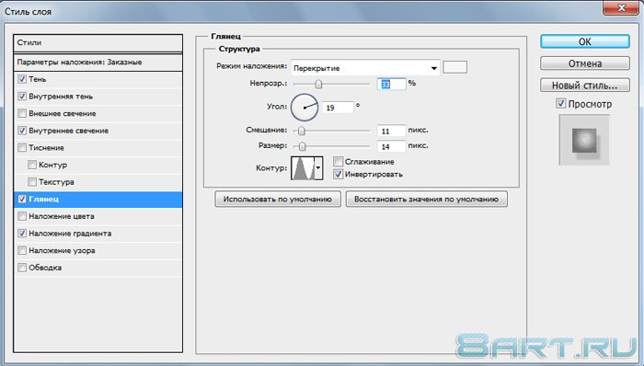Focus the angle value field
This screenshot has height=366, width=644.
pyautogui.click(x=338, y=108)
